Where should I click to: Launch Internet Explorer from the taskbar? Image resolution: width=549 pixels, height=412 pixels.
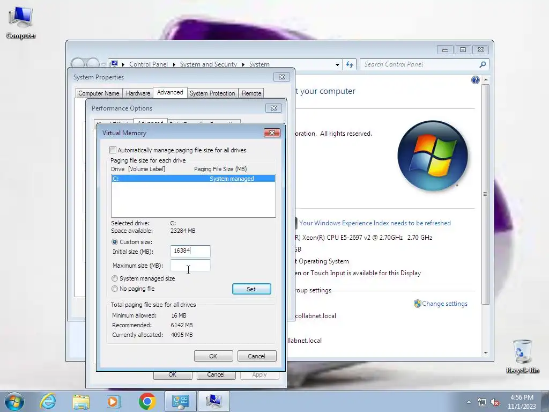tap(48, 401)
